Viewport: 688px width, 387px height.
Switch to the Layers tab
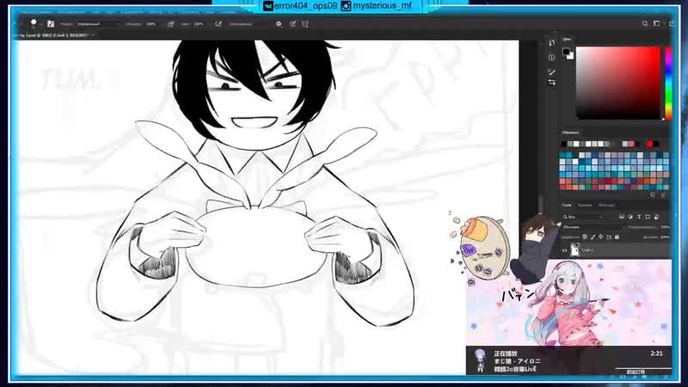pyautogui.click(x=567, y=205)
